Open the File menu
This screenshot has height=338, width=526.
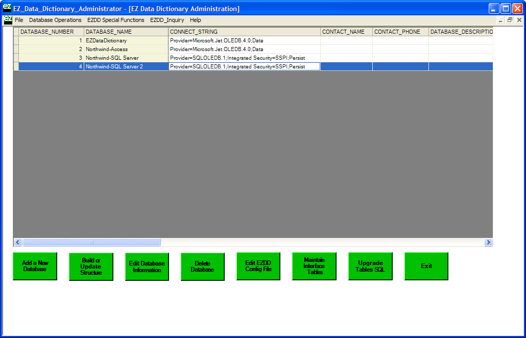[x=19, y=20]
